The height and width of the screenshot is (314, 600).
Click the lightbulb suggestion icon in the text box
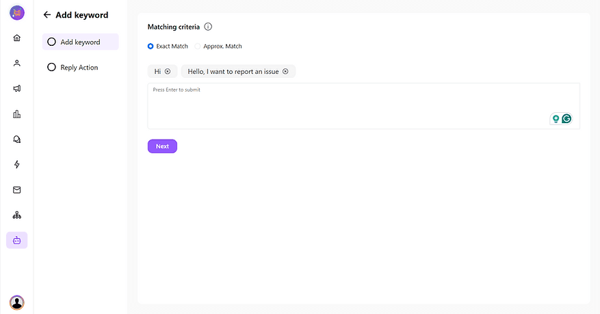[556, 118]
